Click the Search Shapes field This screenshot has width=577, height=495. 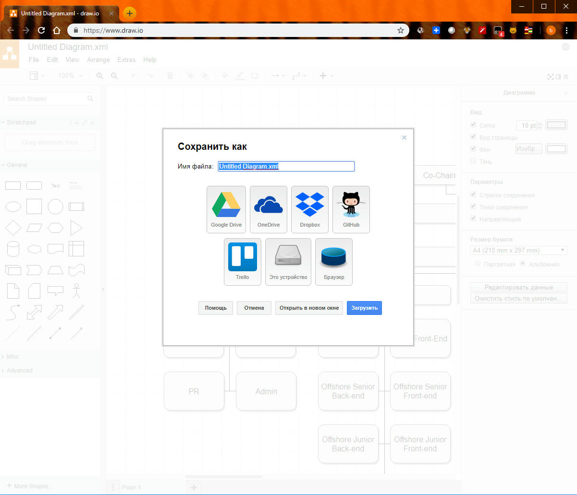(x=50, y=99)
